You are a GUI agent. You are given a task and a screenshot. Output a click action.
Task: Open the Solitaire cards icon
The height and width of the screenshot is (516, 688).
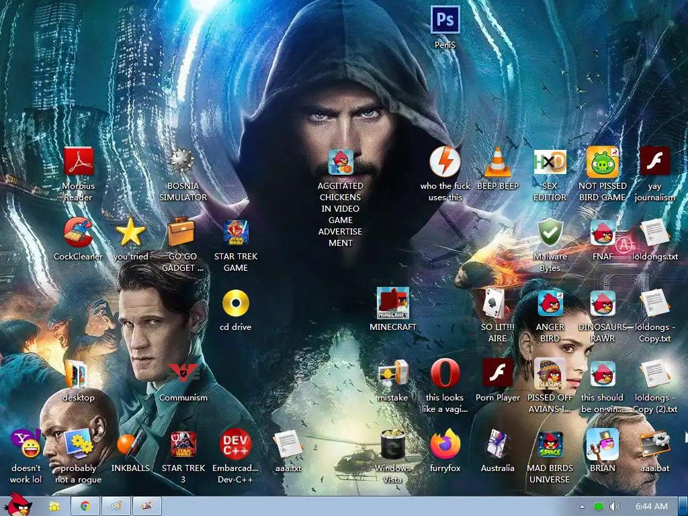tap(494, 303)
